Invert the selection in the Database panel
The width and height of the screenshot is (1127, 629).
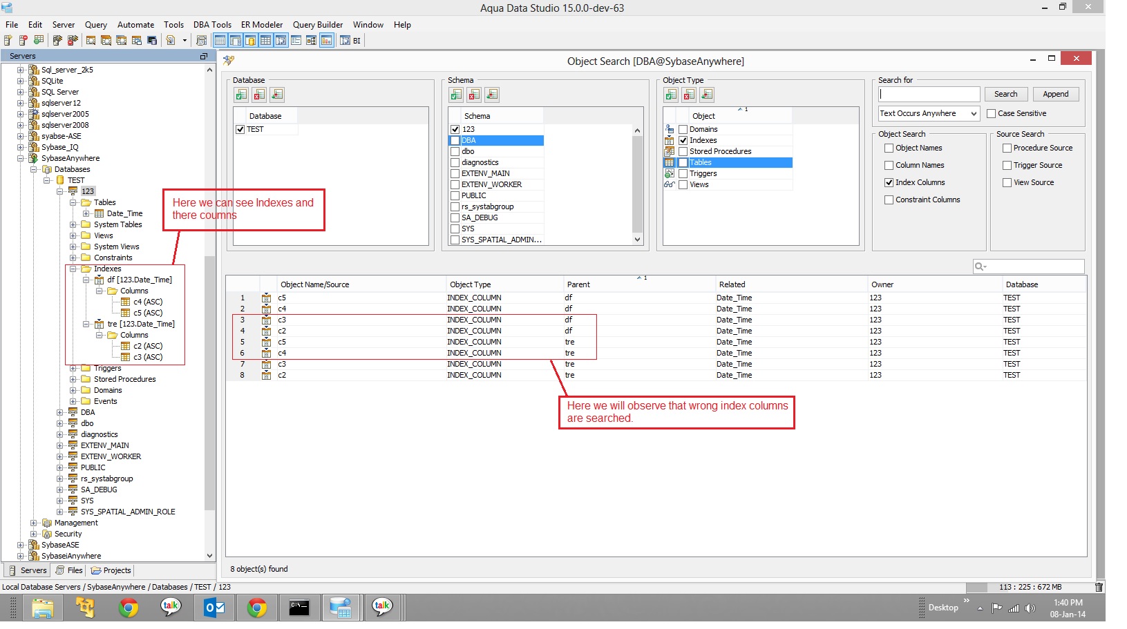click(277, 95)
